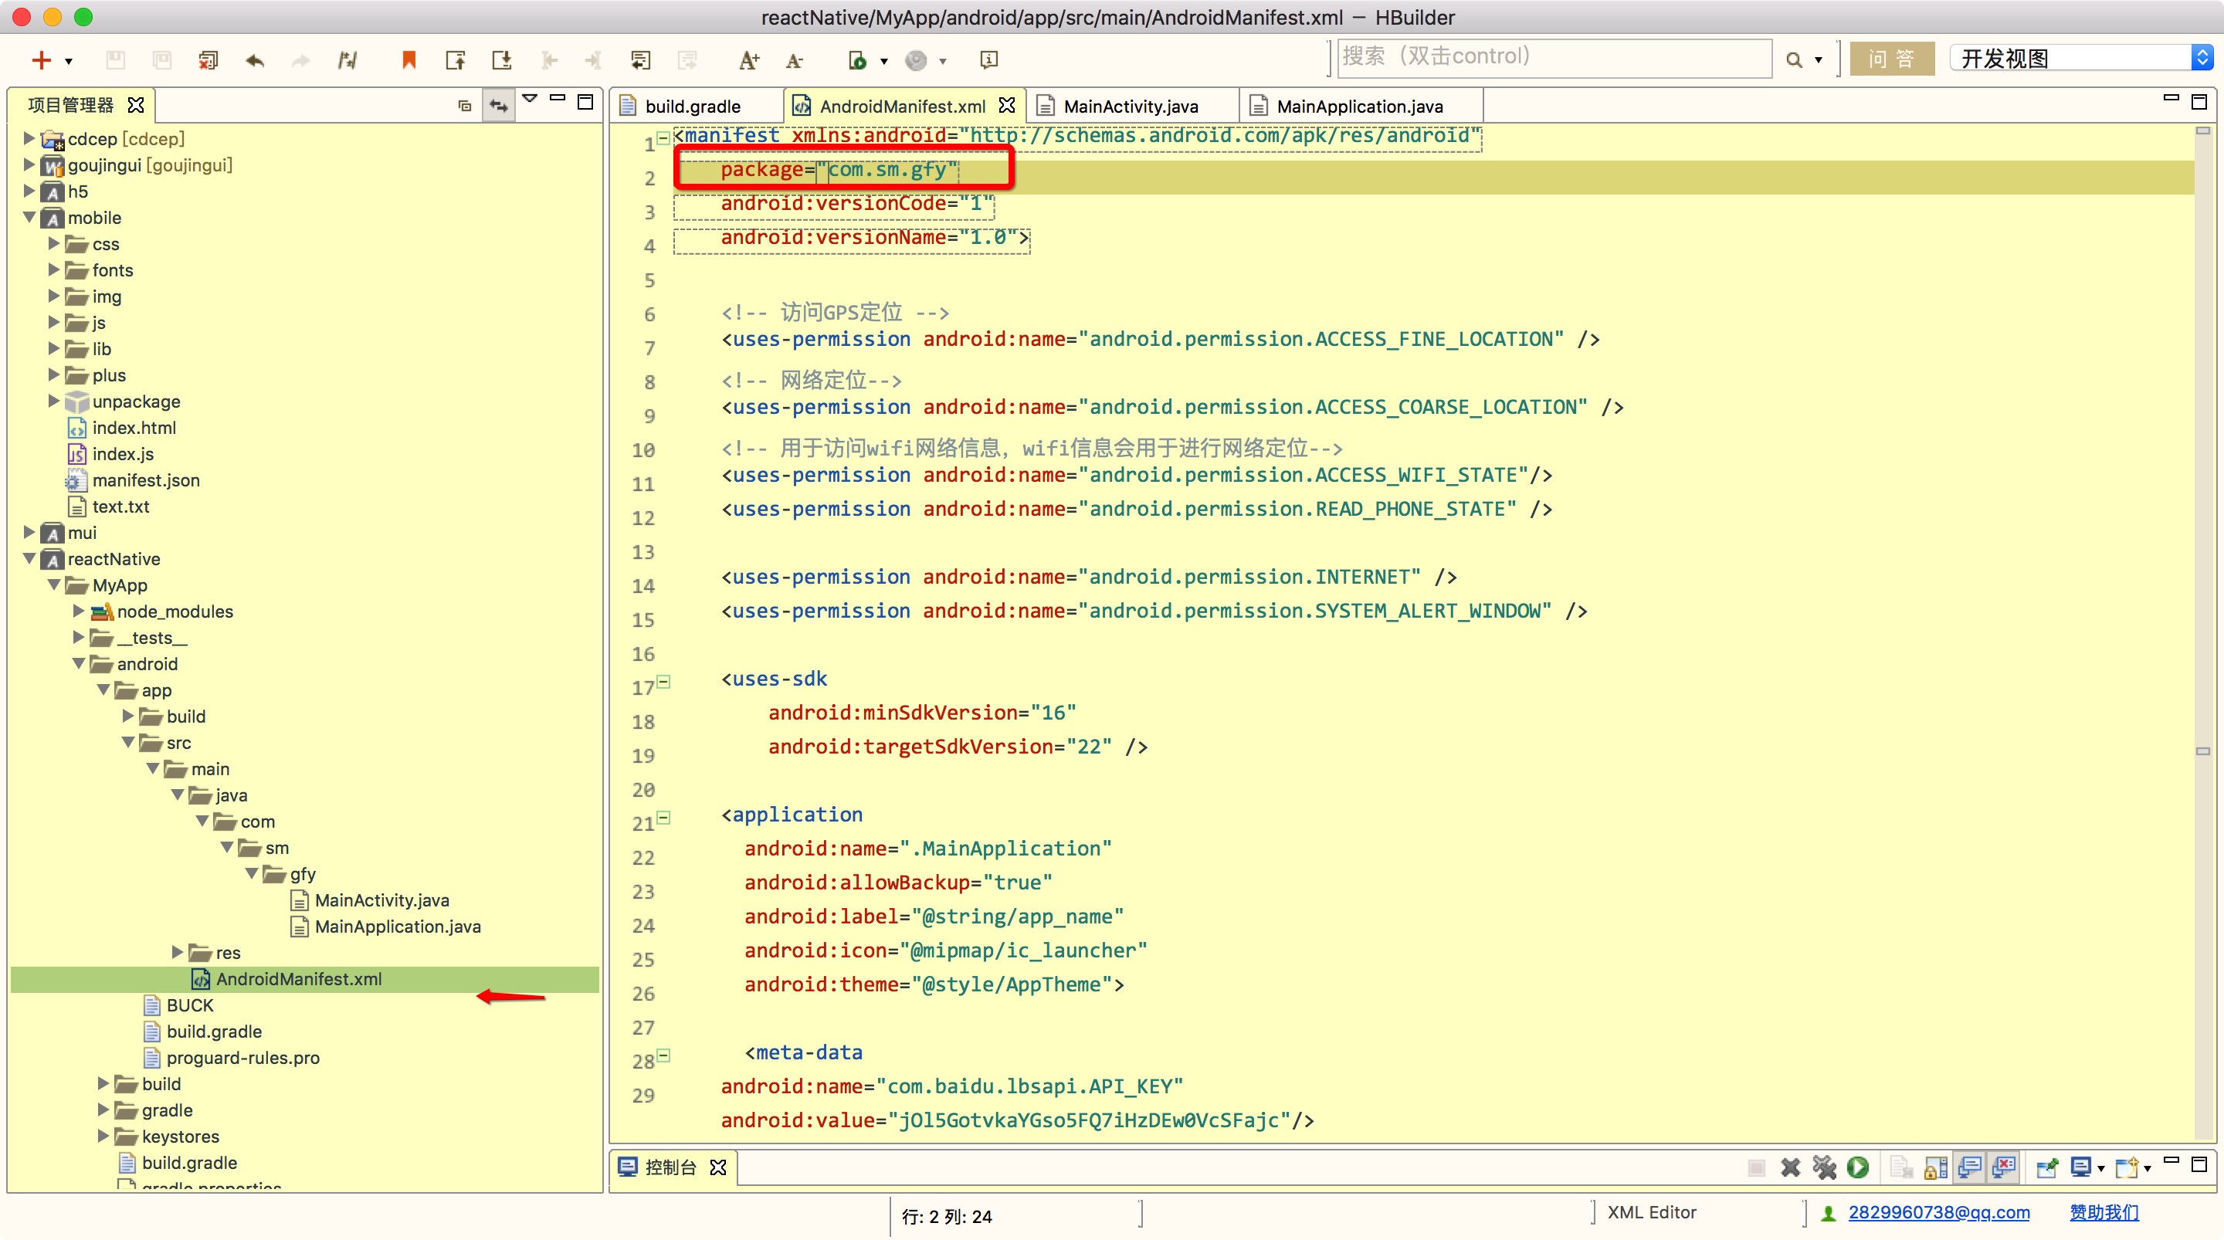
Task: Click the 赞助我们 link
Action: click(2104, 1211)
